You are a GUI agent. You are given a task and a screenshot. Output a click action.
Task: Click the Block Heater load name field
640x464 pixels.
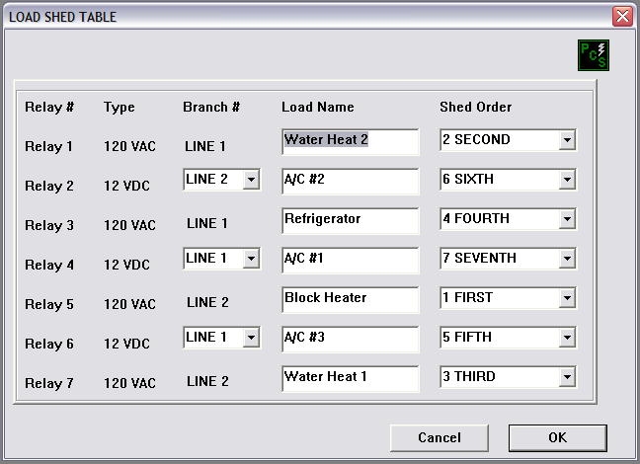tap(351, 299)
